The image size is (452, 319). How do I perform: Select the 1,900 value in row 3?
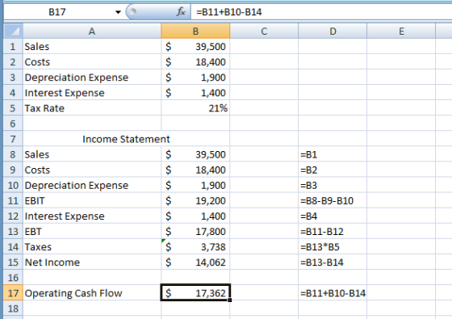point(195,78)
